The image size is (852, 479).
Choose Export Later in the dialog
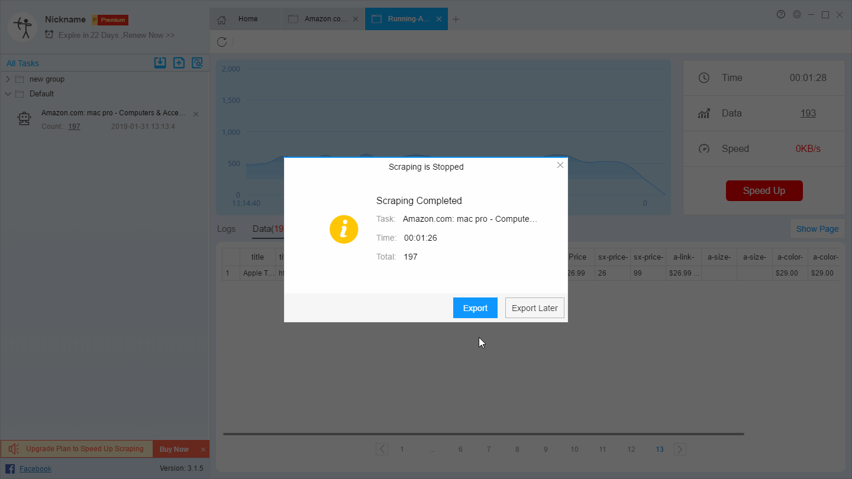click(x=535, y=308)
